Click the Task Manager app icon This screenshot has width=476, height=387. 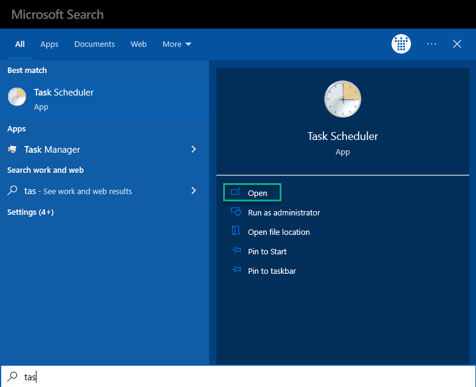pos(12,149)
